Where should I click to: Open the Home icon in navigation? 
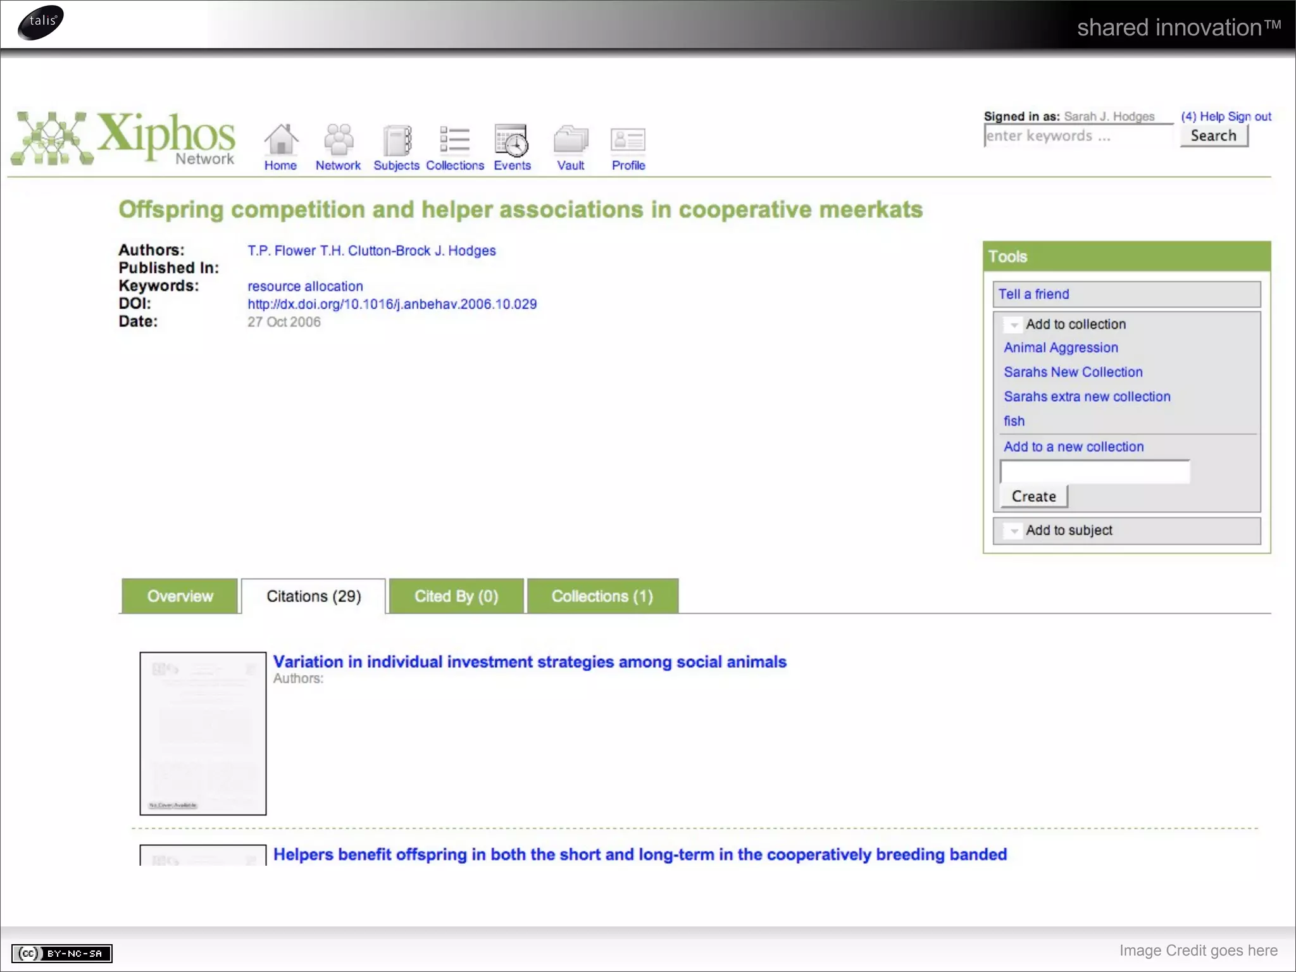point(281,139)
